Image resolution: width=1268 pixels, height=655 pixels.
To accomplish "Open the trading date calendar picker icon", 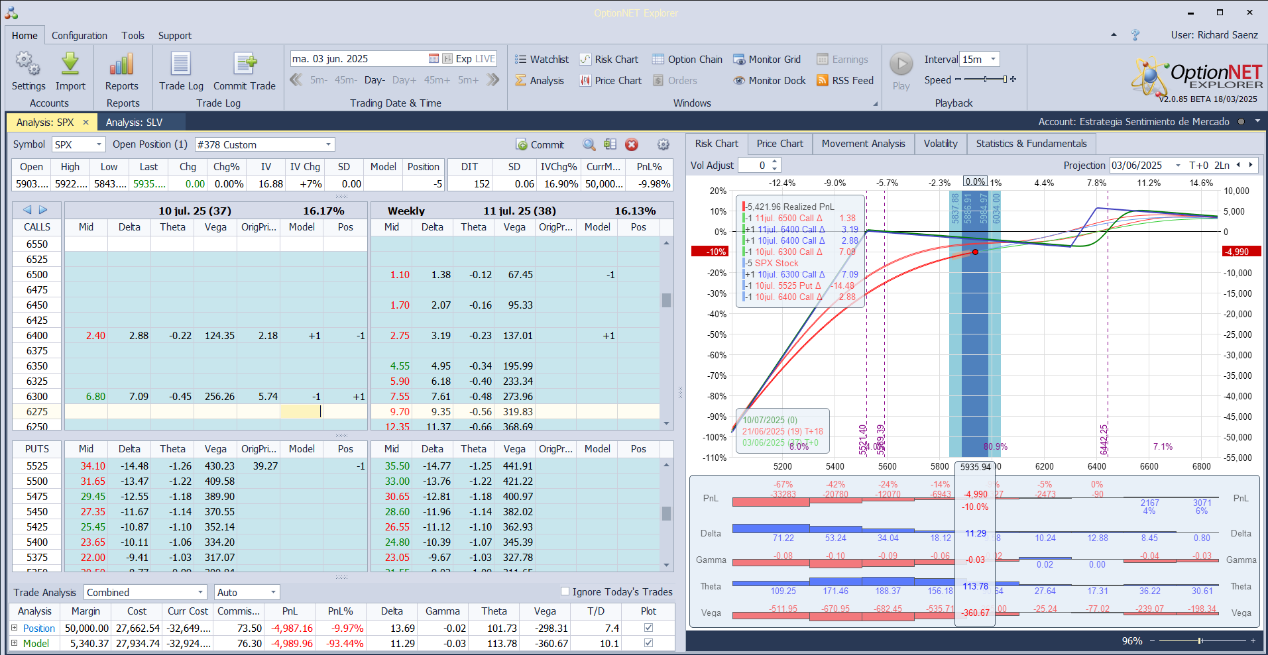I will pos(433,58).
